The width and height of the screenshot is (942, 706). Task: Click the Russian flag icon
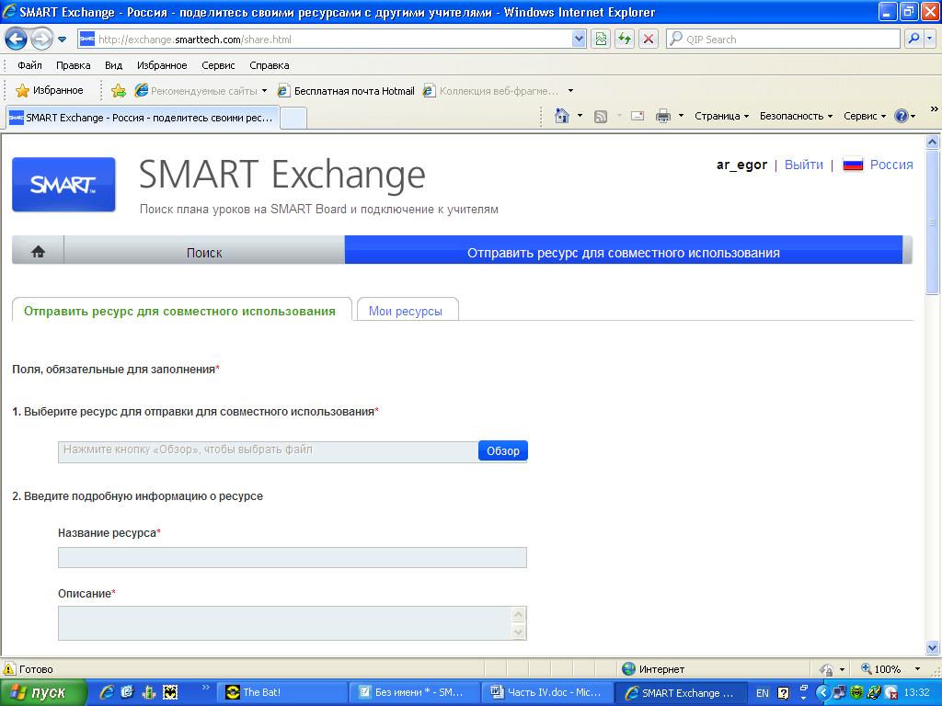click(853, 164)
